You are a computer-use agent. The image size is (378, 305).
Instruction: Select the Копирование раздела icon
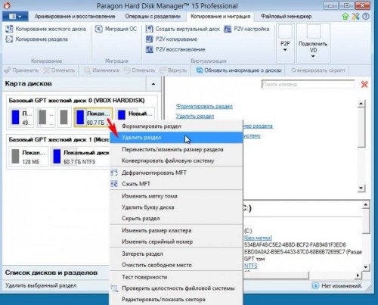(x=9, y=39)
